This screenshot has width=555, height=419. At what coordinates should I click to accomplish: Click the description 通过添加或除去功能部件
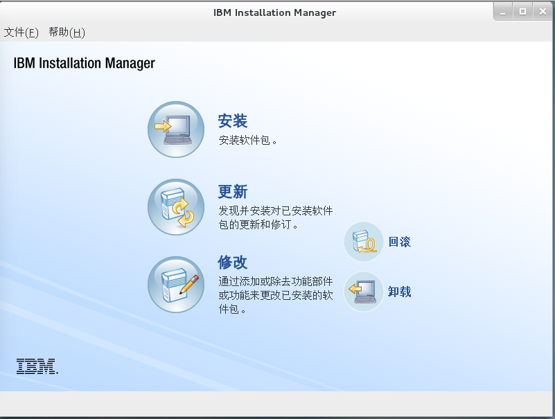[275, 281]
